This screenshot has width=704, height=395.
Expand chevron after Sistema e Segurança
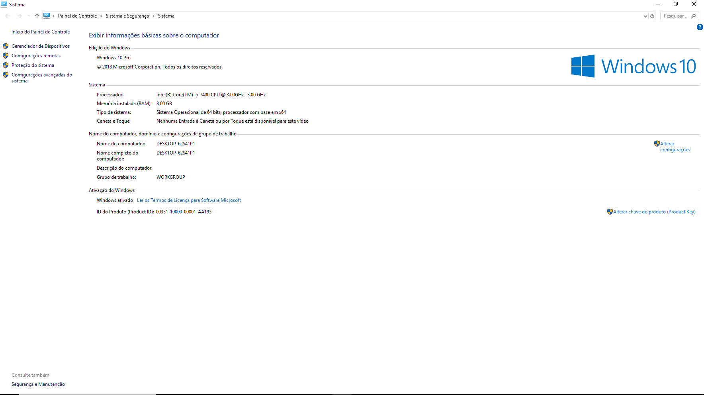(x=153, y=16)
